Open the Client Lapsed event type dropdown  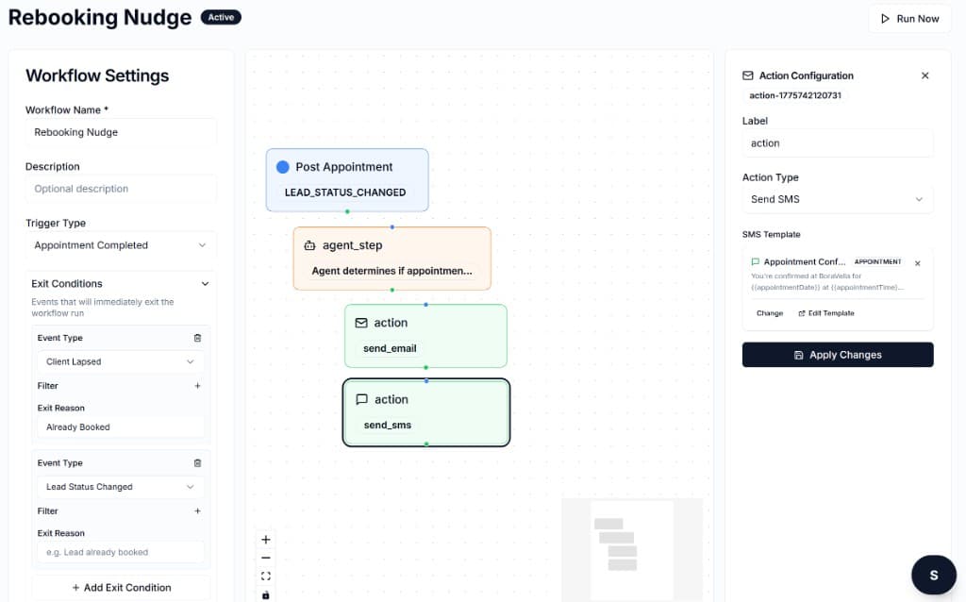tap(120, 361)
